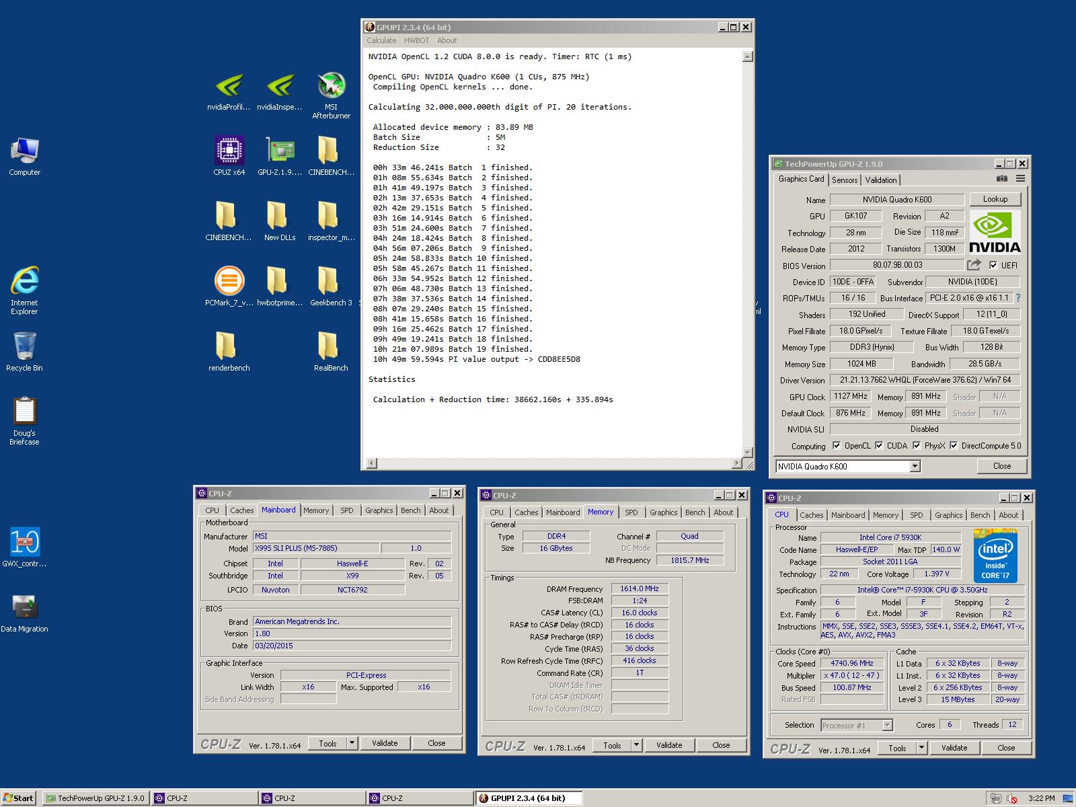
Task: Open the Calculate menu in GPUPI
Action: pos(381,40)
